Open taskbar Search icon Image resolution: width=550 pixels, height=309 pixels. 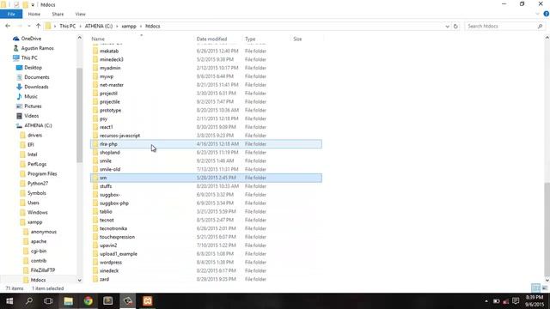click(x=29, y=301)
